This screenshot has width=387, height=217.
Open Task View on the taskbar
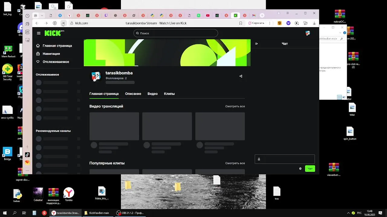pos(24,213)
